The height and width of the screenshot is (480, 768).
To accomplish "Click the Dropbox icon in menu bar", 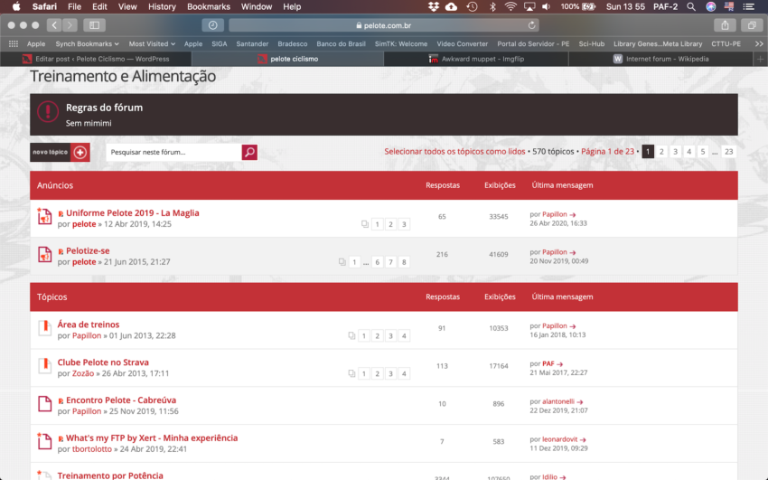I will click(x=432, y=6).
